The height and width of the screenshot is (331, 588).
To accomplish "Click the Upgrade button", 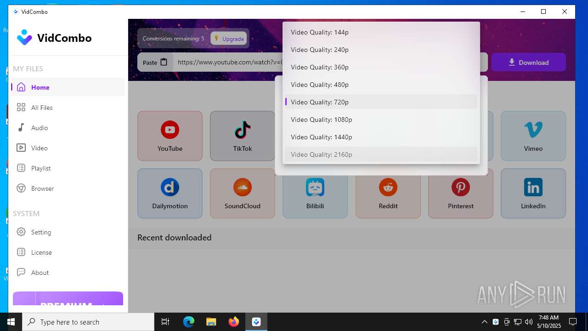I will click(x=229, y=39).
